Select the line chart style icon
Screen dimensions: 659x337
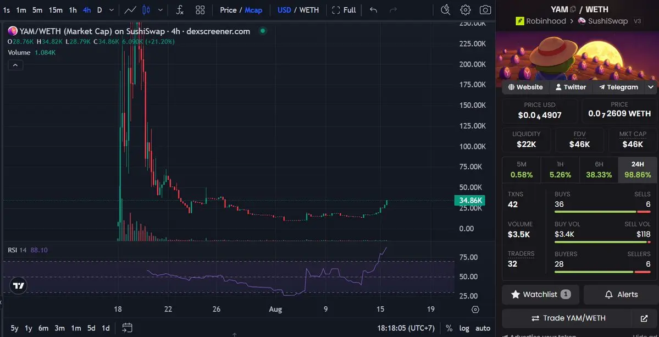130,10
